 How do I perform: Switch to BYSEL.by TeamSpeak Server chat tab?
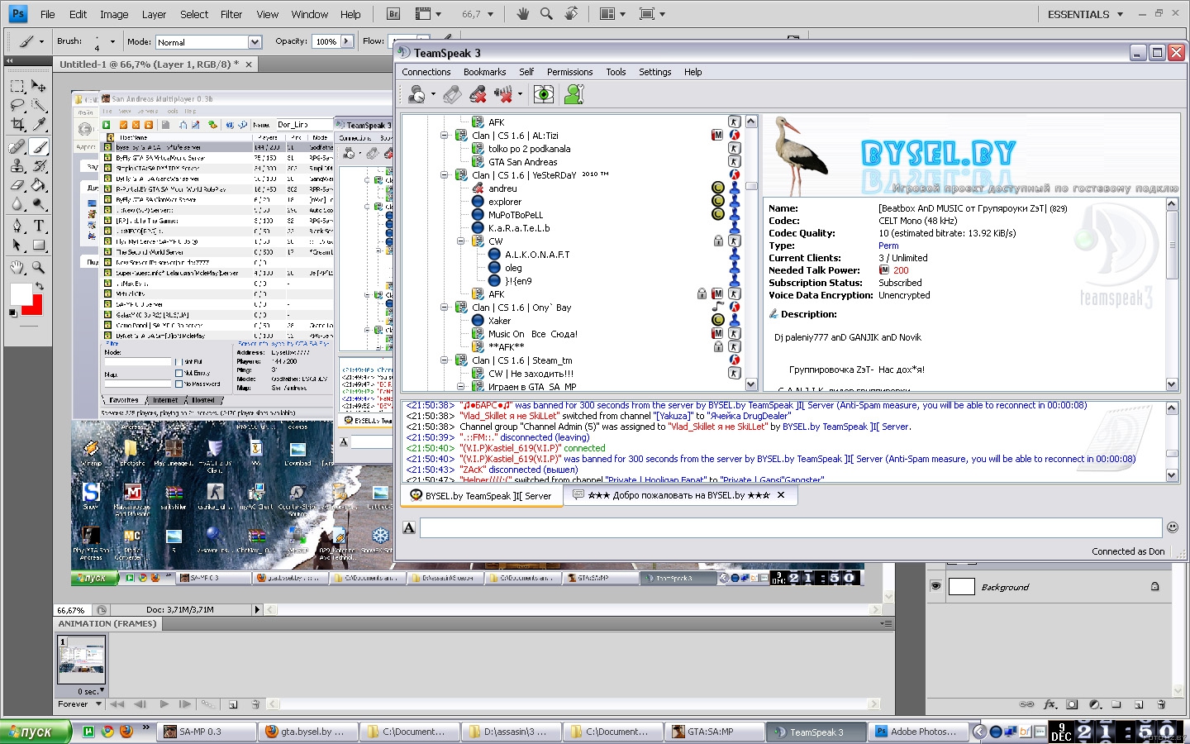pyautogui.click(x=482, y=496)
